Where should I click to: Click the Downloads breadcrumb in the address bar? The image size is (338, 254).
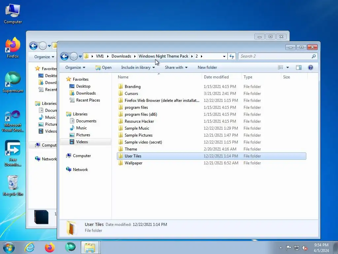(x=121, y=56)
